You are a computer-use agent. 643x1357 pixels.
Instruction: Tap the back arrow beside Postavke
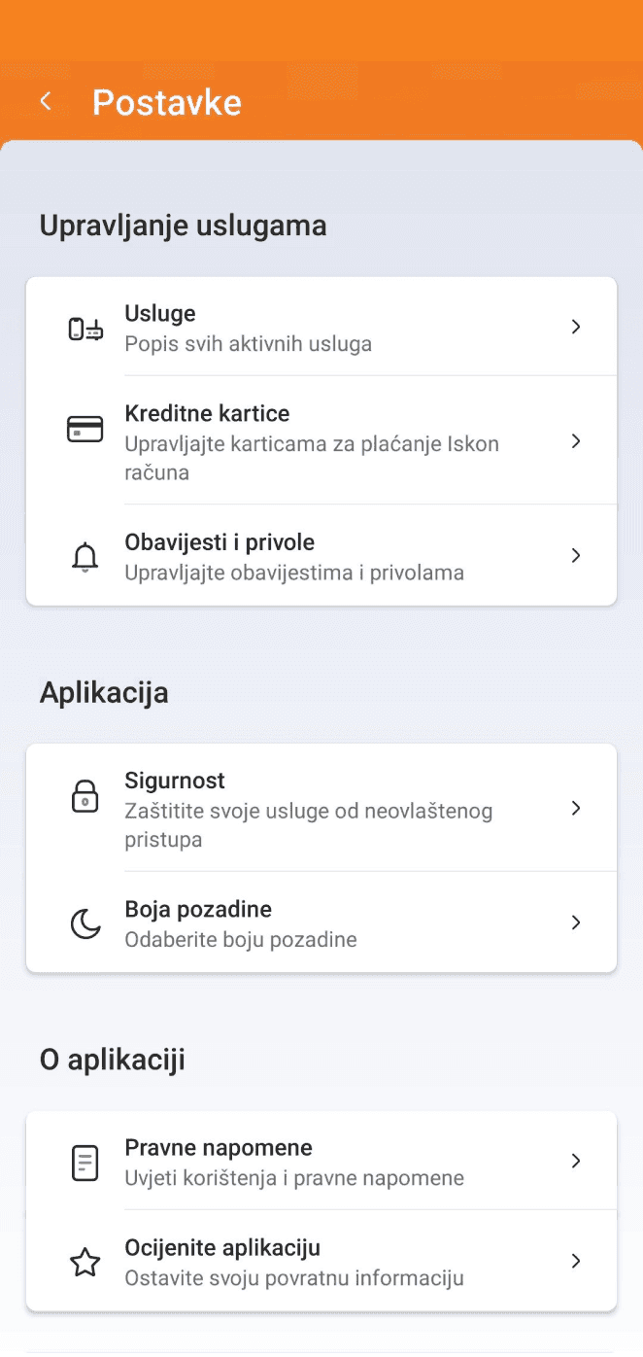point(45,100)
